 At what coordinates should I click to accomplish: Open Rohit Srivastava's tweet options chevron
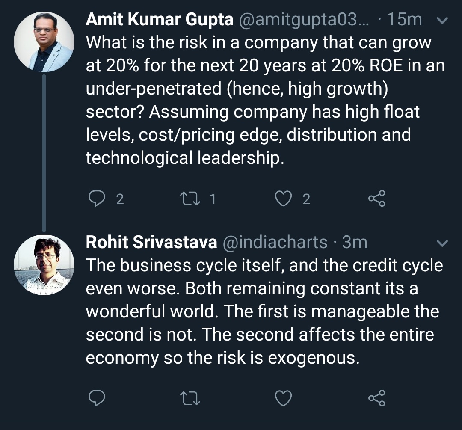[x=442, y=243]
